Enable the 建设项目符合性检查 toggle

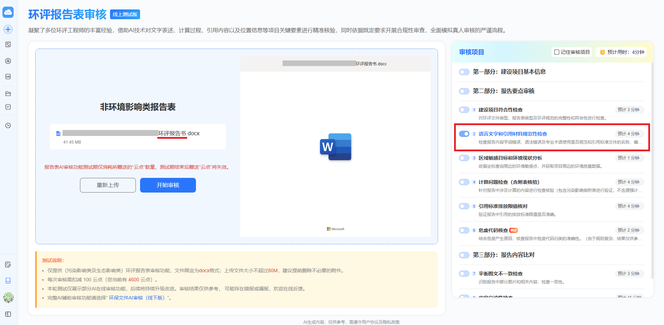(x=464, y=110)
